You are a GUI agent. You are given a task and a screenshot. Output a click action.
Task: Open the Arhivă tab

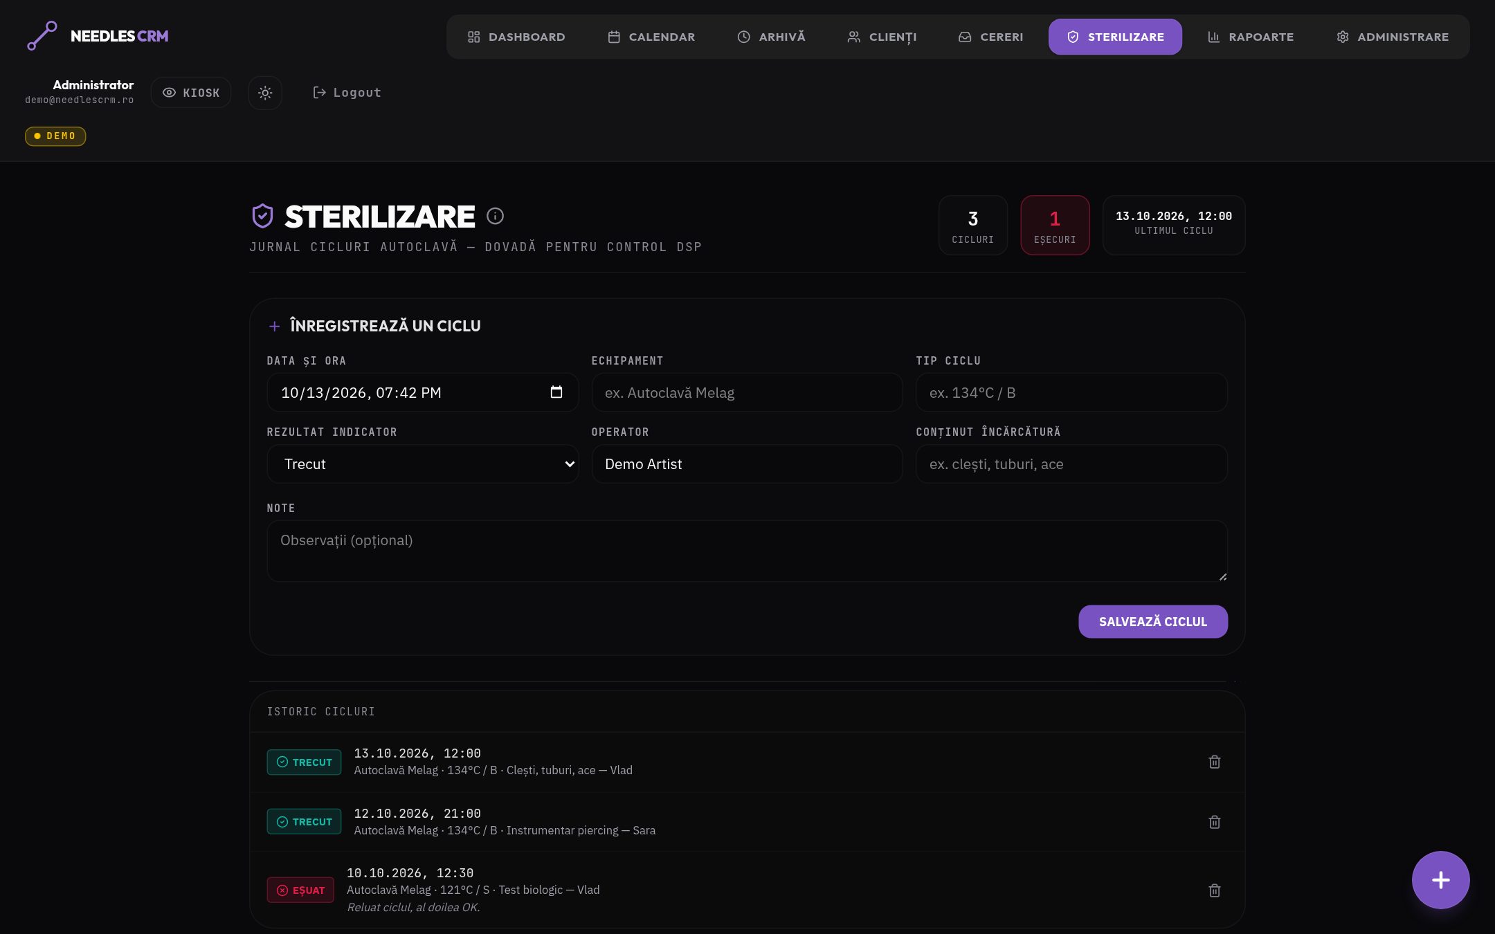[x=771, y=37]
